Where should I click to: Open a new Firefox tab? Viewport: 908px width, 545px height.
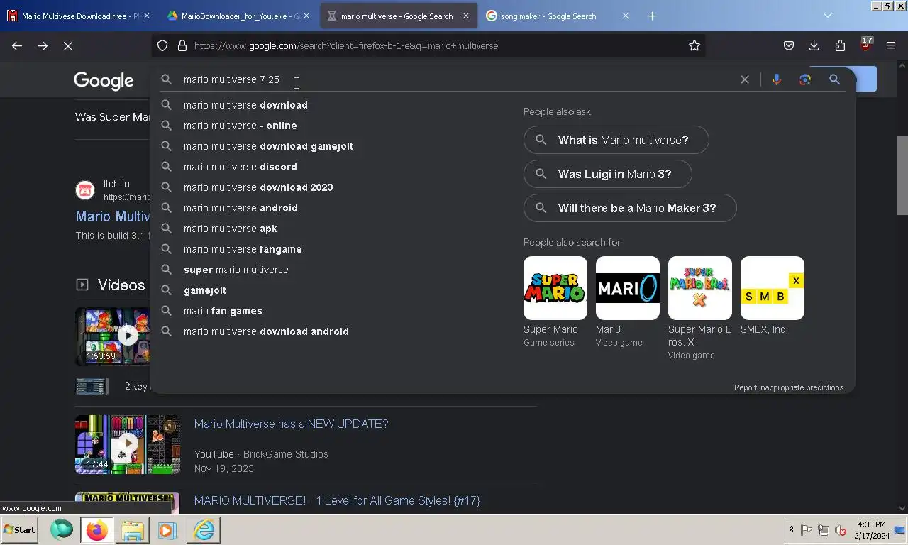tap(653, 16)
